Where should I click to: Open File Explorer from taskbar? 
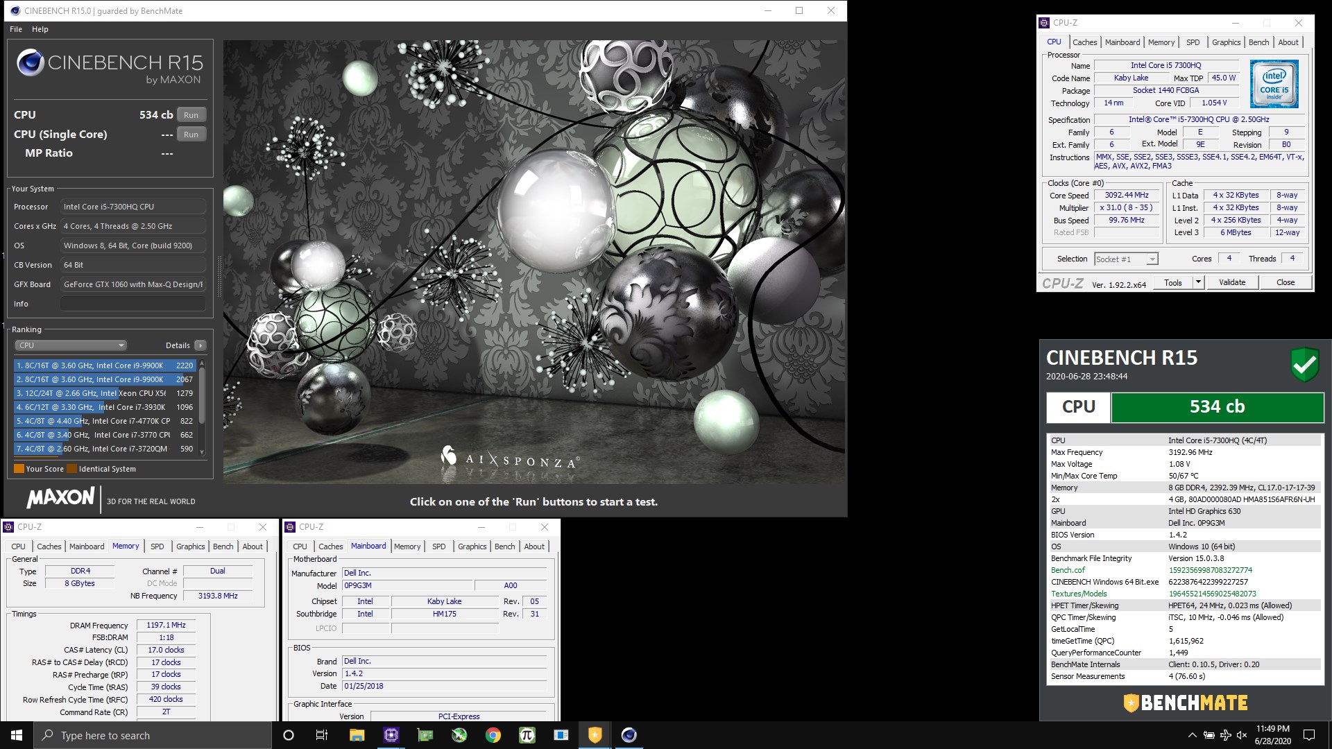[357, 735]
